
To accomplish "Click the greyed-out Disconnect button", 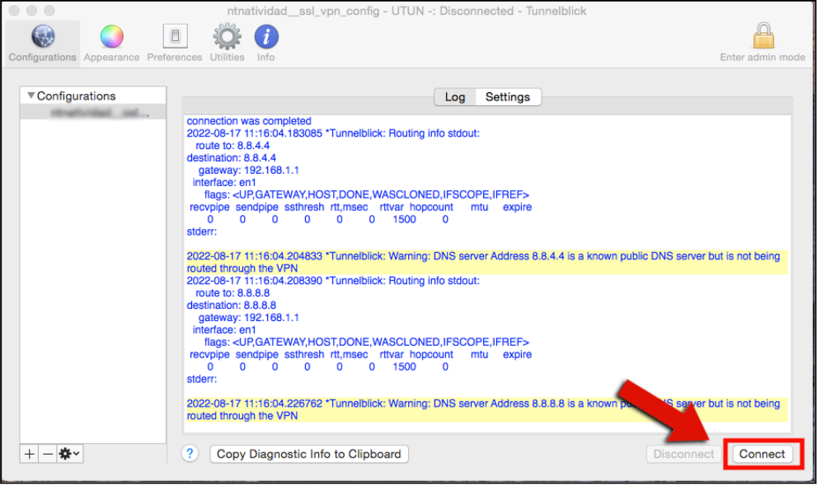I will tap(683, 454).
